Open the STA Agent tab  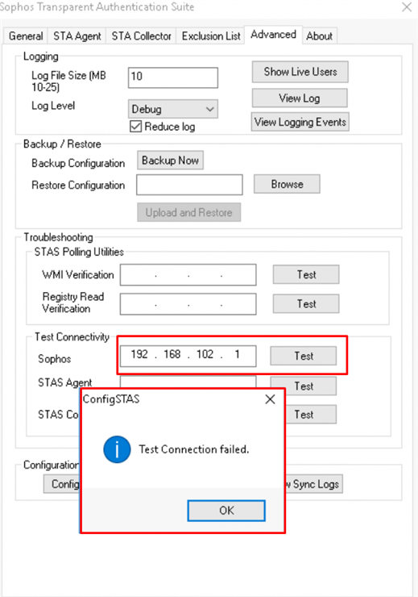(x=77, y=36)
